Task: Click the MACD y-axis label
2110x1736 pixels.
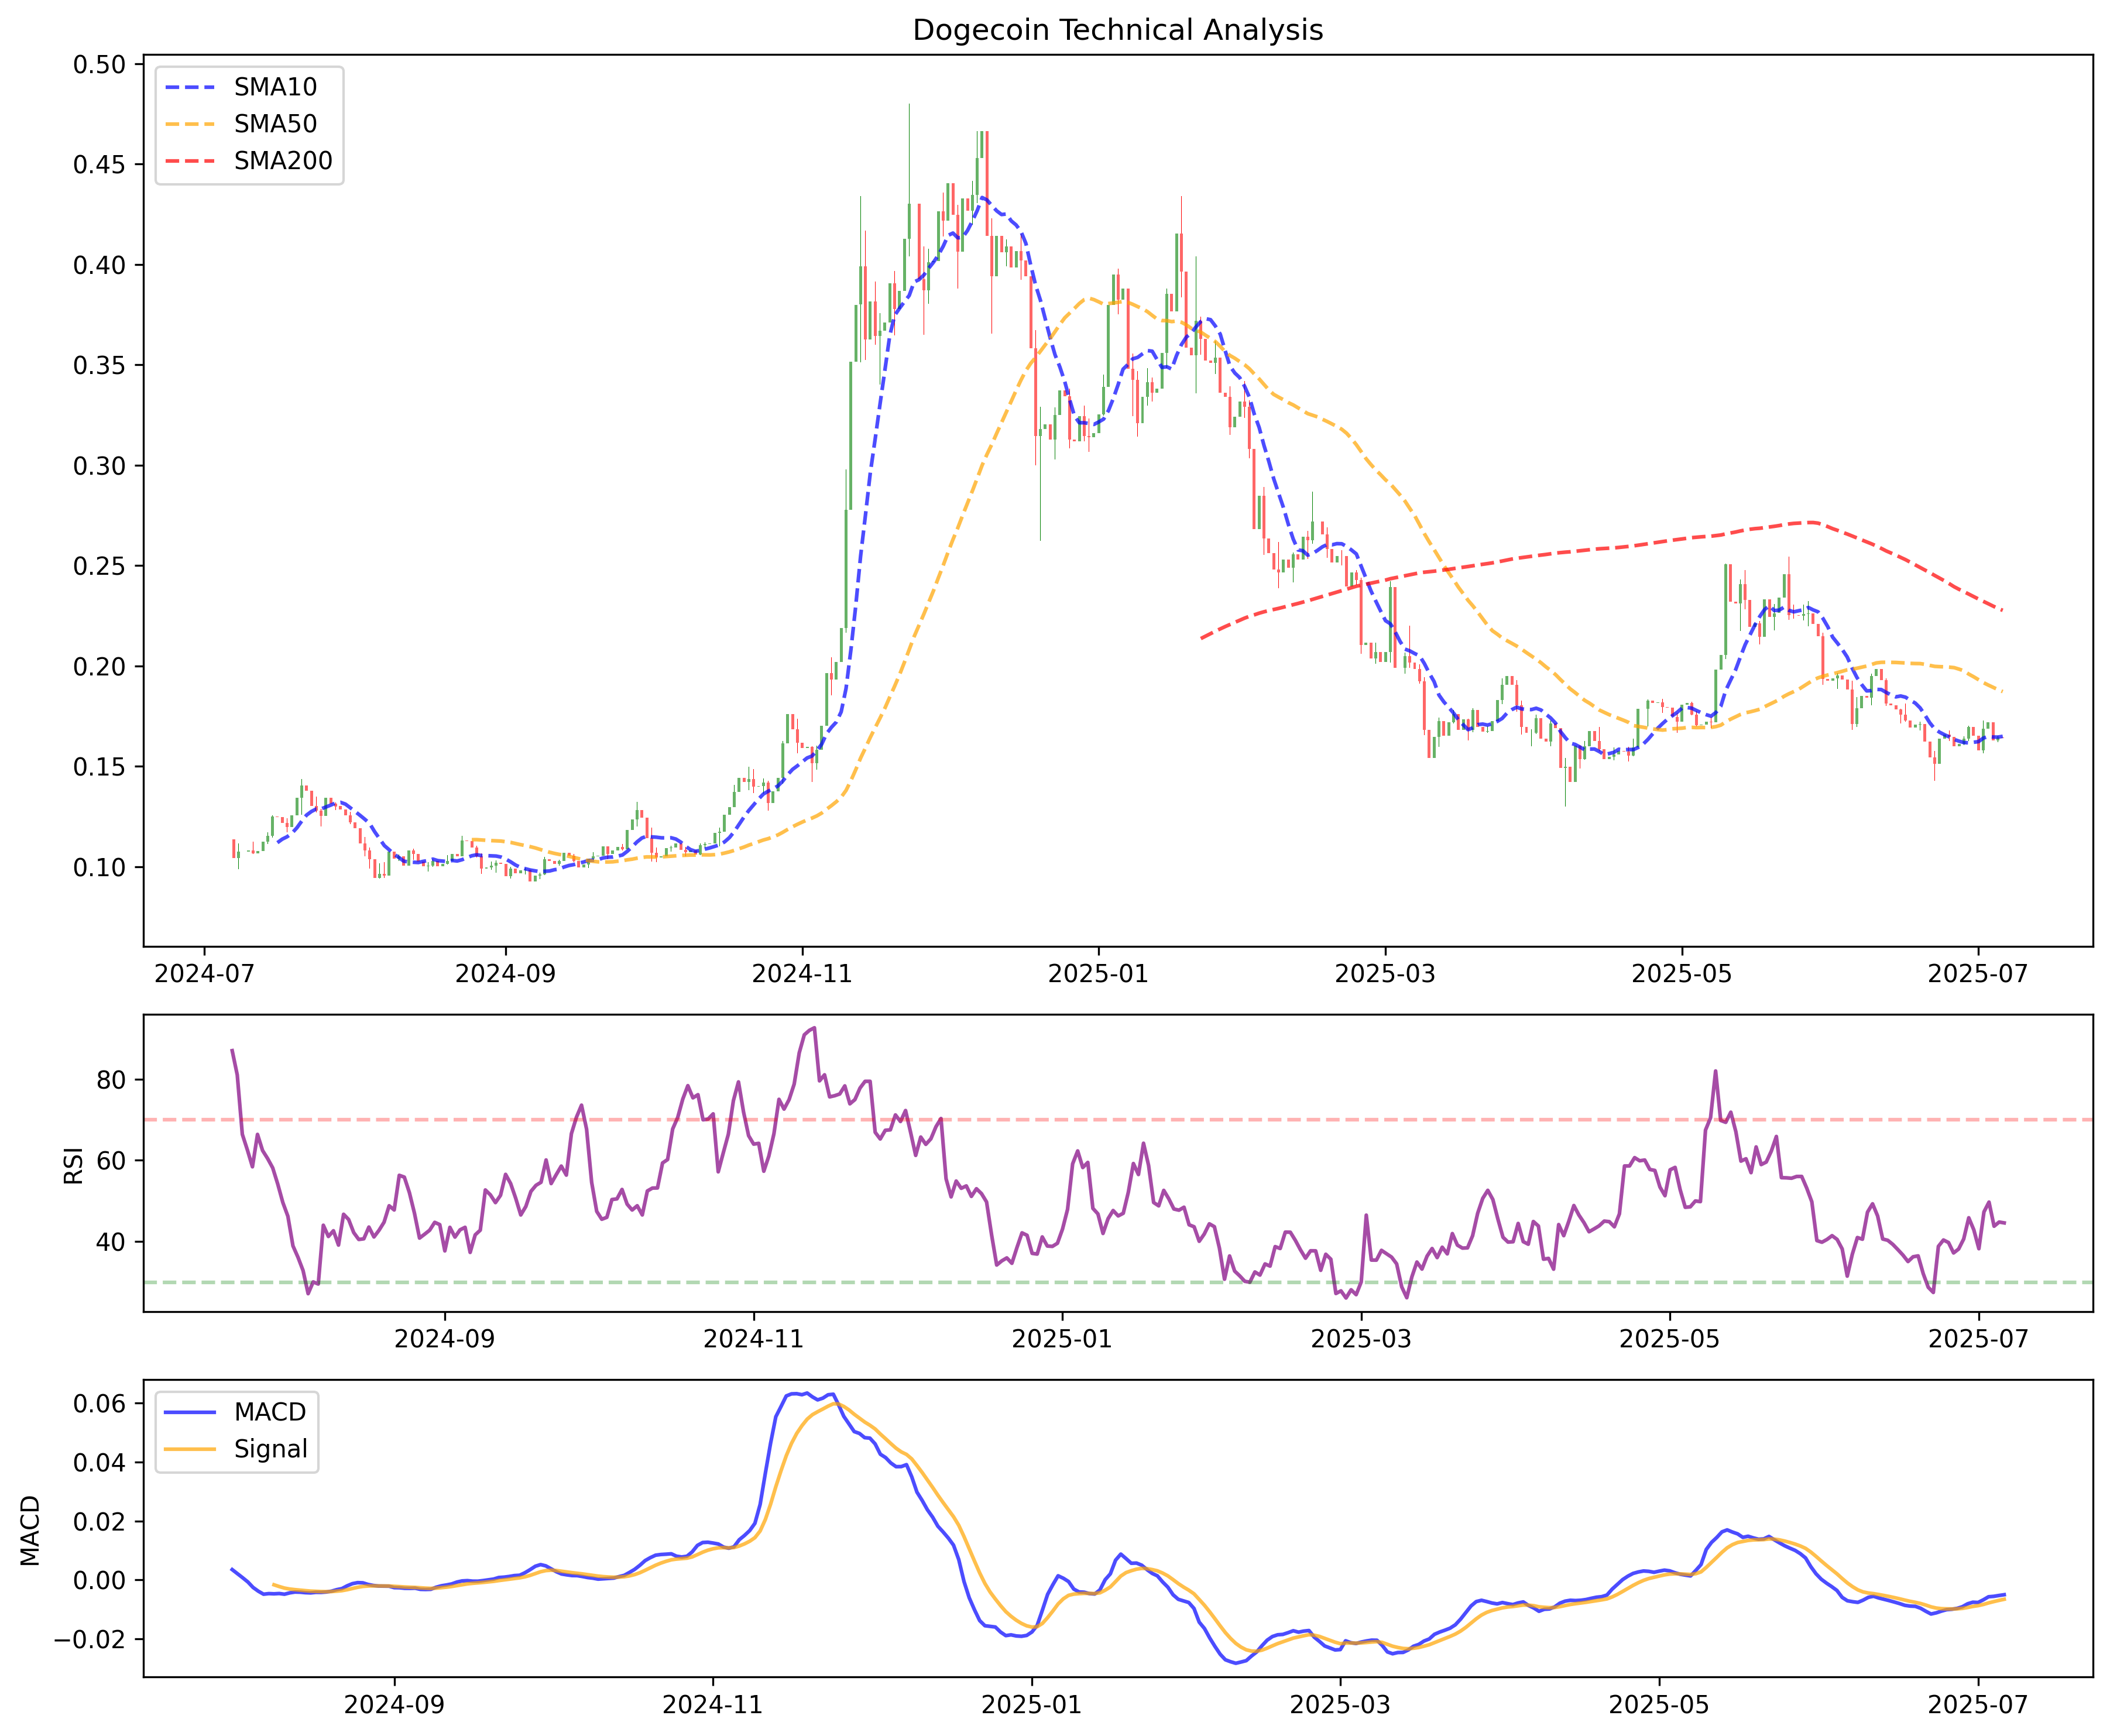Action: 31,1530
